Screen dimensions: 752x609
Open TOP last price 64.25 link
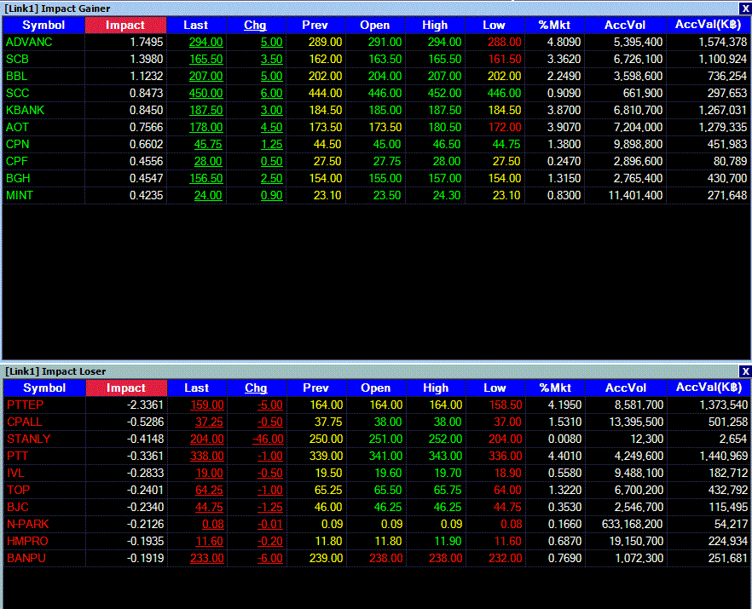click(210, 490)
